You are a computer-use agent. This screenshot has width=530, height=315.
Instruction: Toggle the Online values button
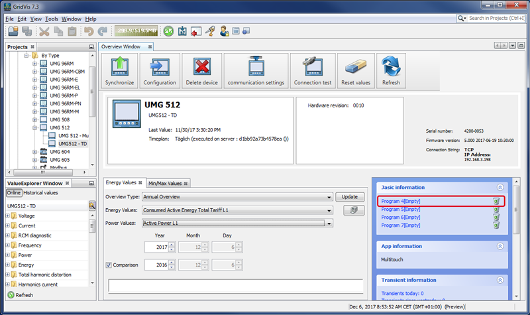(x=14, y=192)
